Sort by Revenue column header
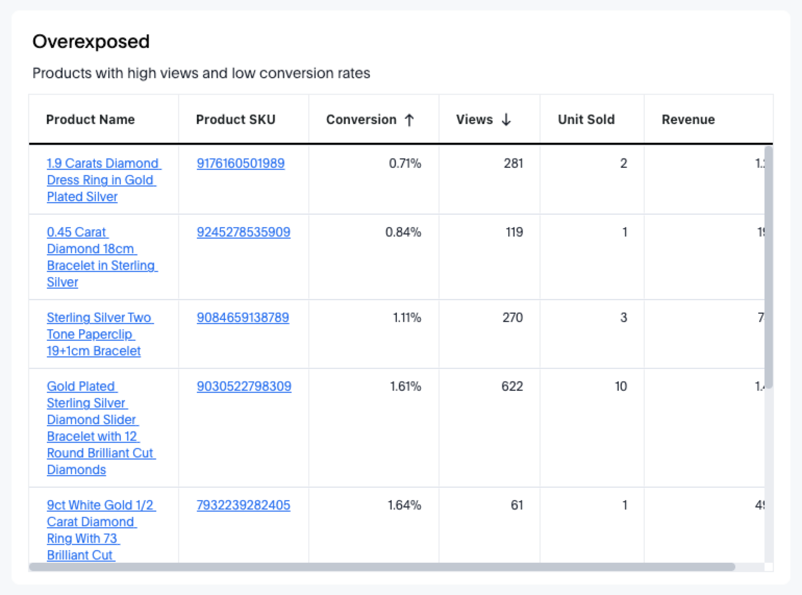This screenshot has width=802, height=595. tap(688, 120)
